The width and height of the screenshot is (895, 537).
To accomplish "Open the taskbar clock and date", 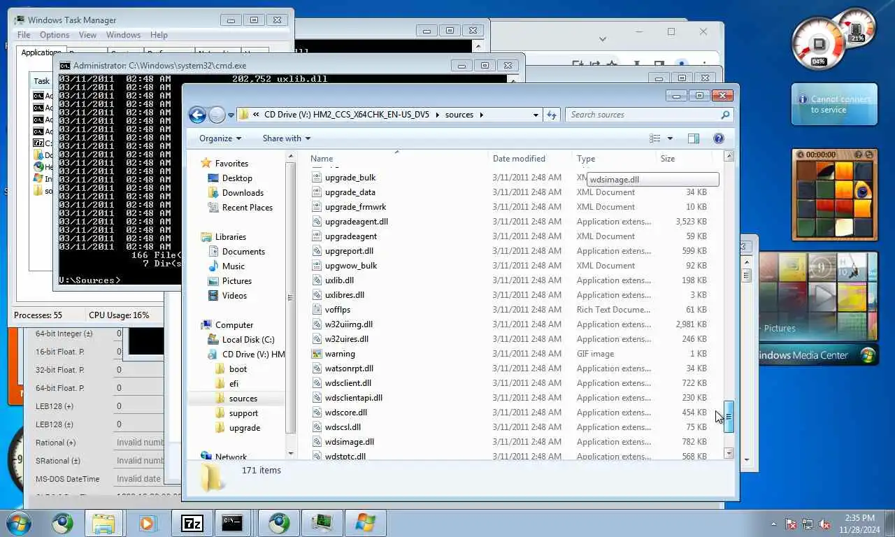I will 859,523.
